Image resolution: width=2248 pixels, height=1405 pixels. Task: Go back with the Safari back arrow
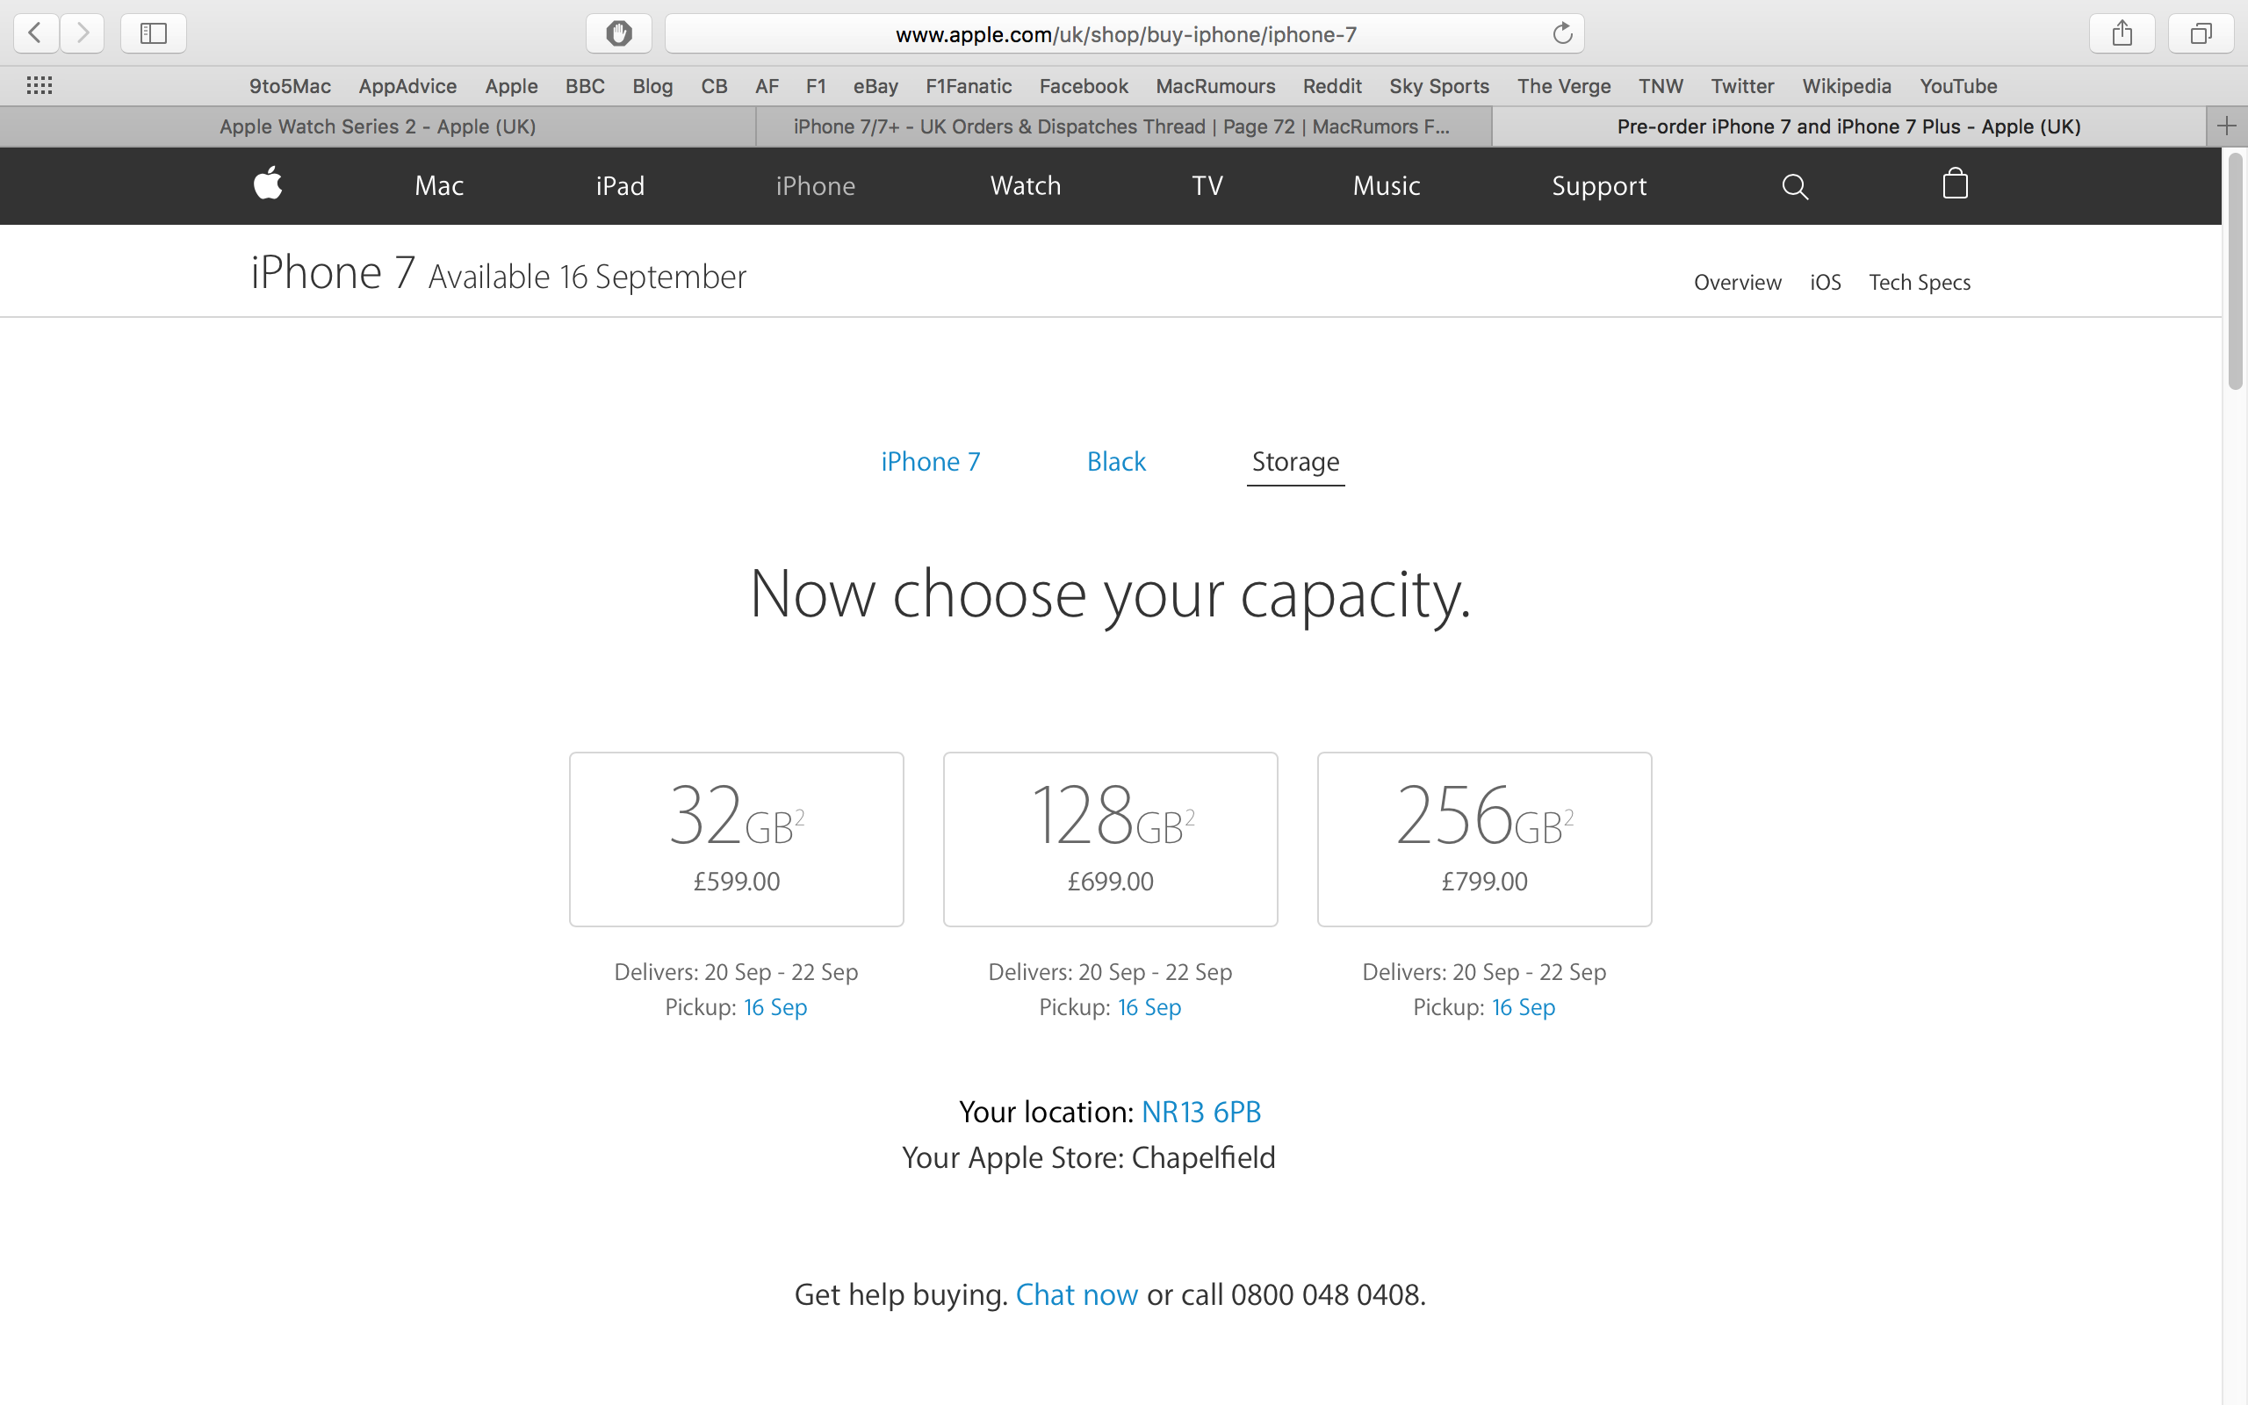click(36, 33)
